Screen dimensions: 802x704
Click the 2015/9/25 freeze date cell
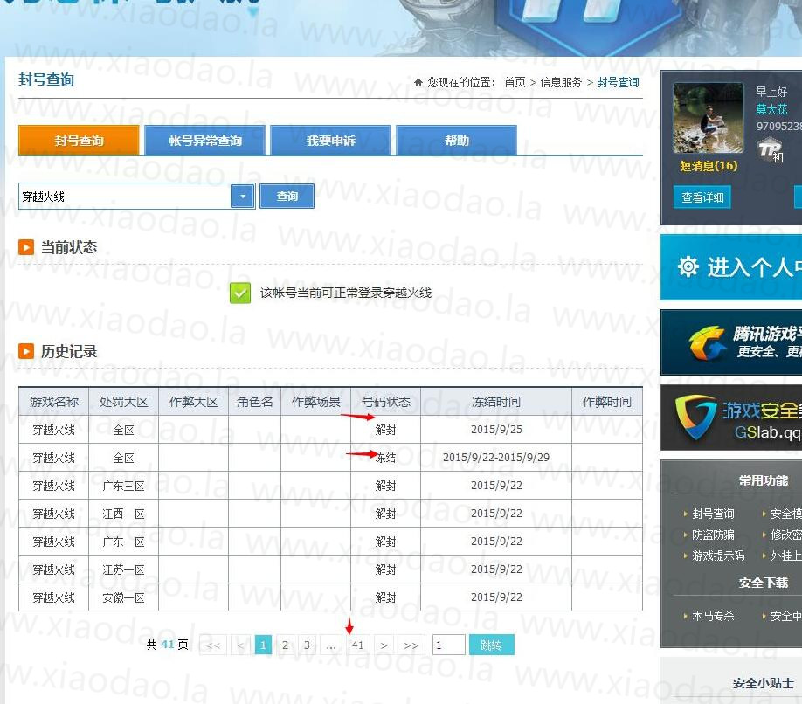pos(496,430)
